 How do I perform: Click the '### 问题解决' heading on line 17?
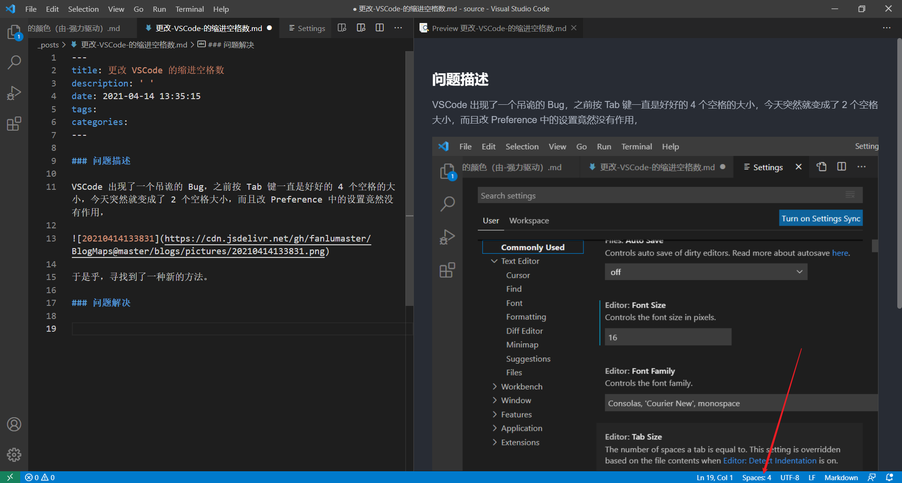(101, 303)
